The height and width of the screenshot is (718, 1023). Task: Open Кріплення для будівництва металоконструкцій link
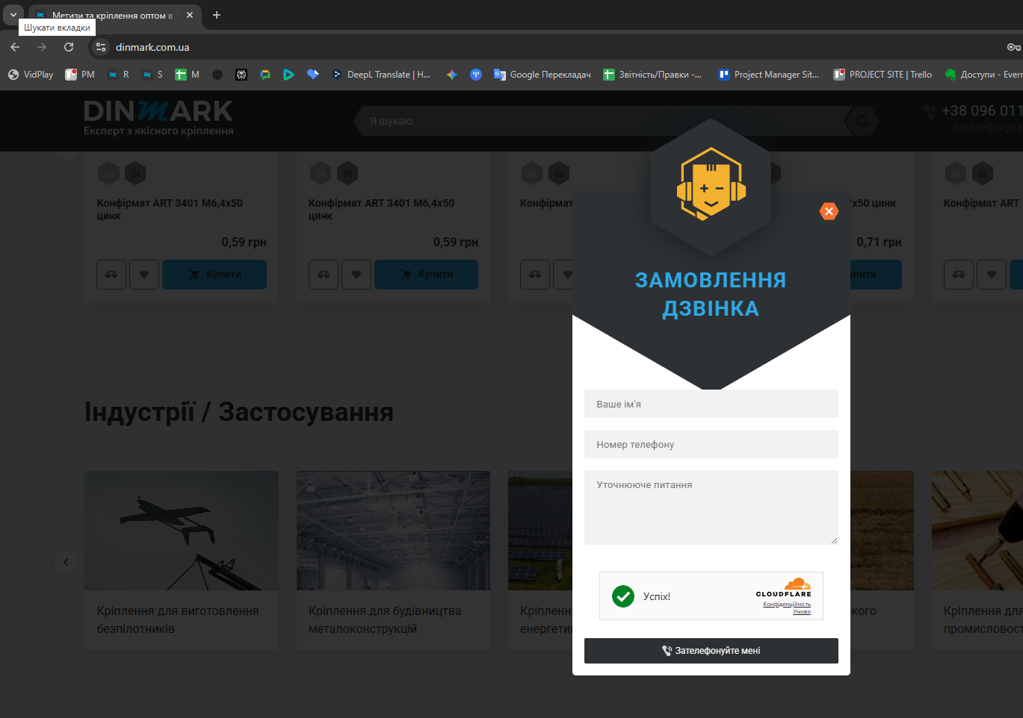click(x=385, y=619)
